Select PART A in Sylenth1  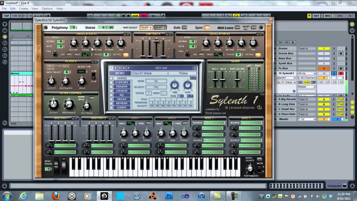(146, 28)
